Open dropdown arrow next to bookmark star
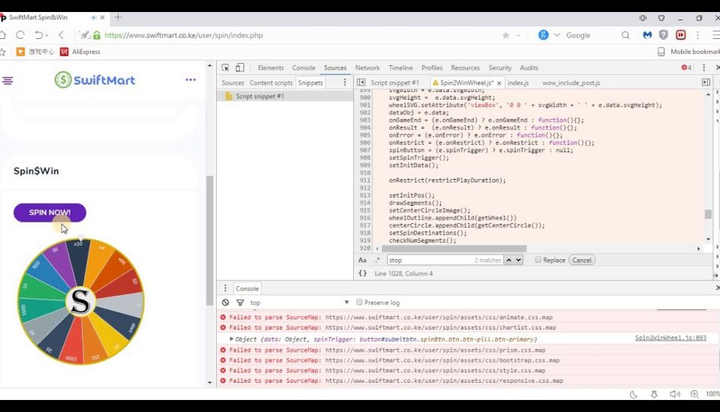The image size is (720, 412). (x=518, y=35)
